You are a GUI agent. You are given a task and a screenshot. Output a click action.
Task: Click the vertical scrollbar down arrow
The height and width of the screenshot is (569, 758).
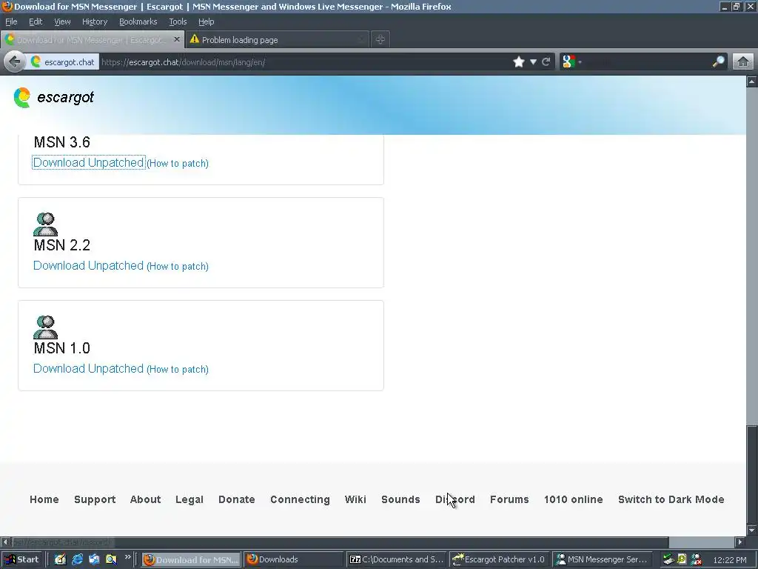[x=752, y=530]
